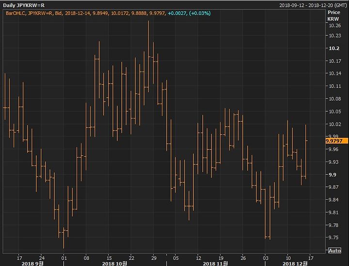Click the 10.08 price axis label
This screenshot has width=349, height=266.
tap(335, 99)
